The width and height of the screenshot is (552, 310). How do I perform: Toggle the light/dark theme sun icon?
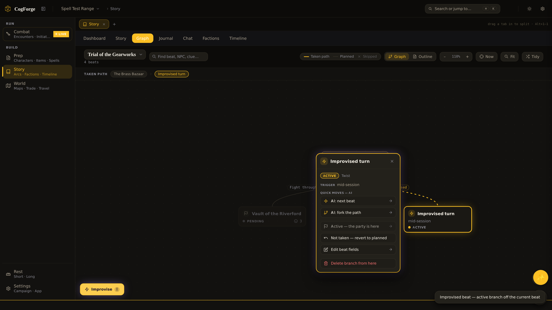coord(529,9)
